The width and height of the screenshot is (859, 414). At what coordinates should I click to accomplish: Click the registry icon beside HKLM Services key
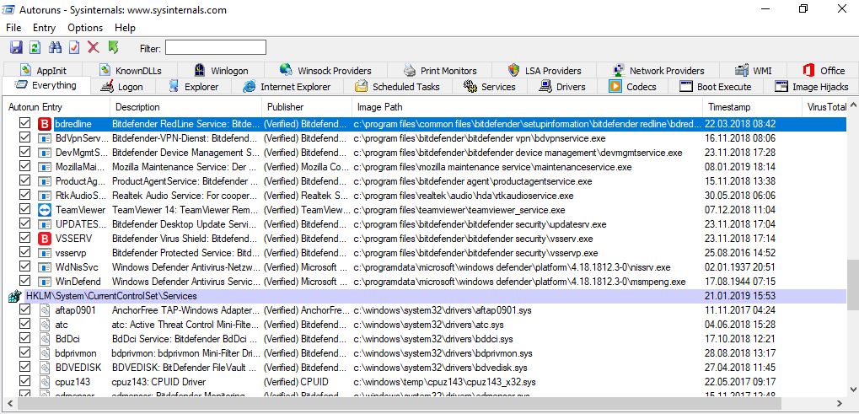click(x=15, y=296)
